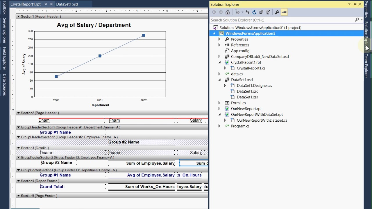Click the Home icon in Solution Explorer
This screenshot has width=372, height=209.
point(228,12)
